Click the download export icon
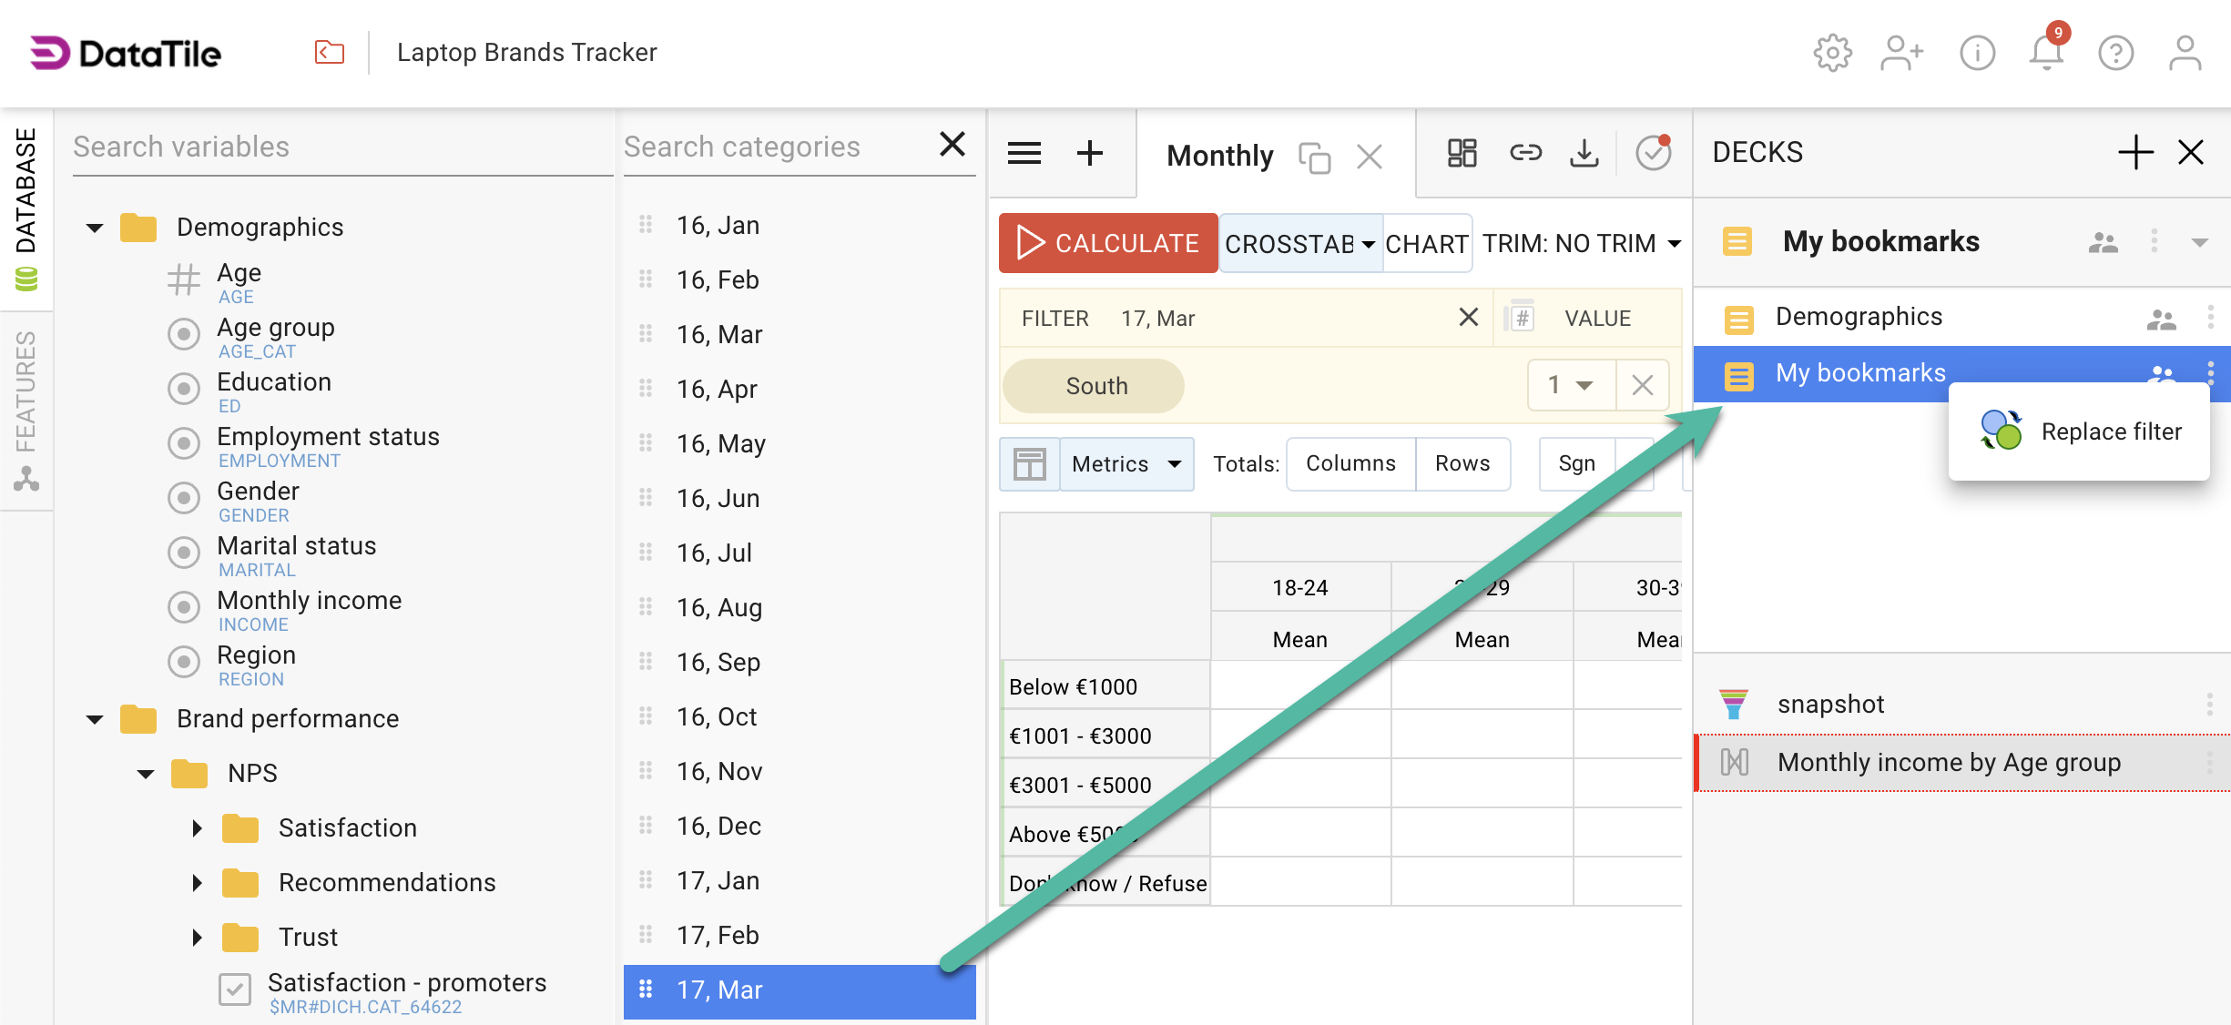This screenshot has height=1025, width=2231. [x=1584, y=153]
